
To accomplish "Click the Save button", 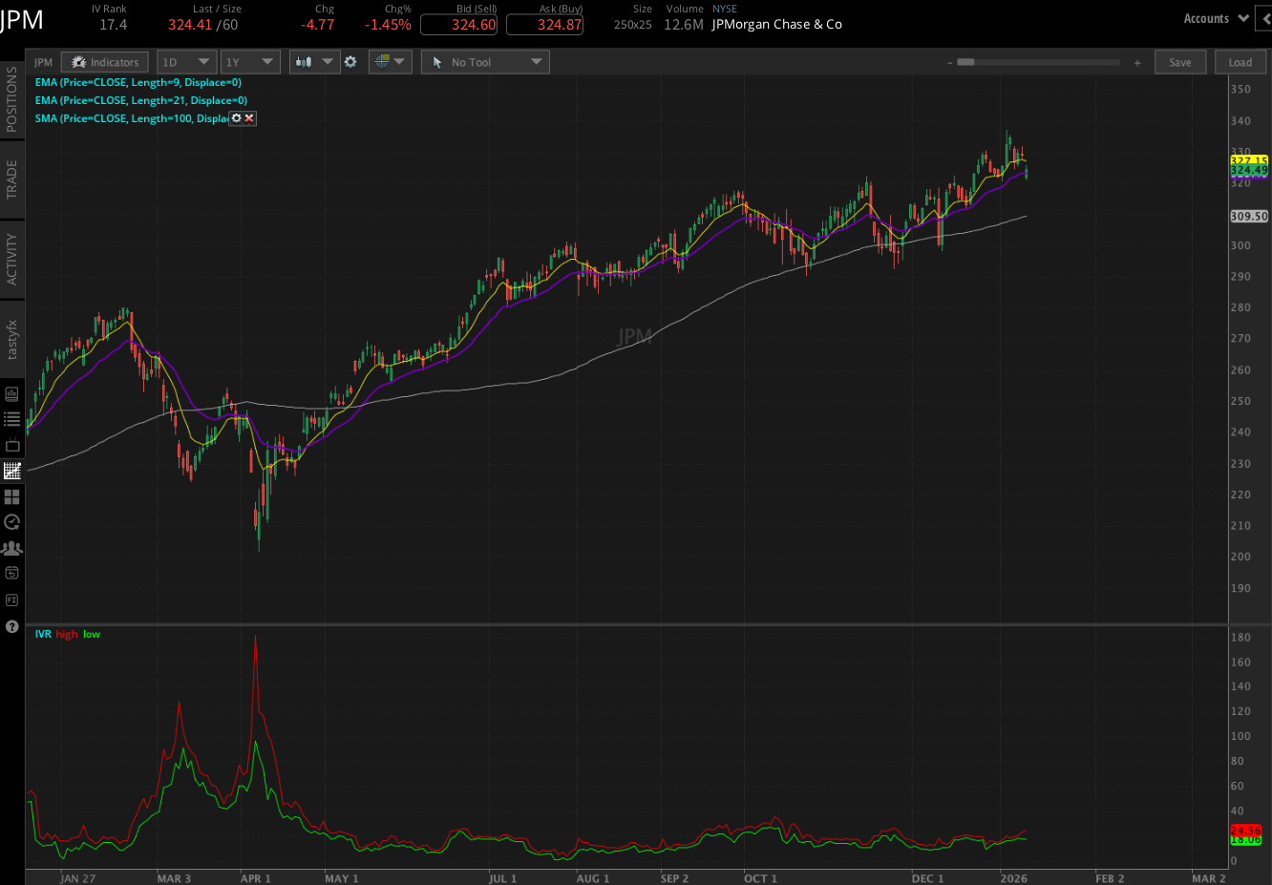I will coord(1180,61).
